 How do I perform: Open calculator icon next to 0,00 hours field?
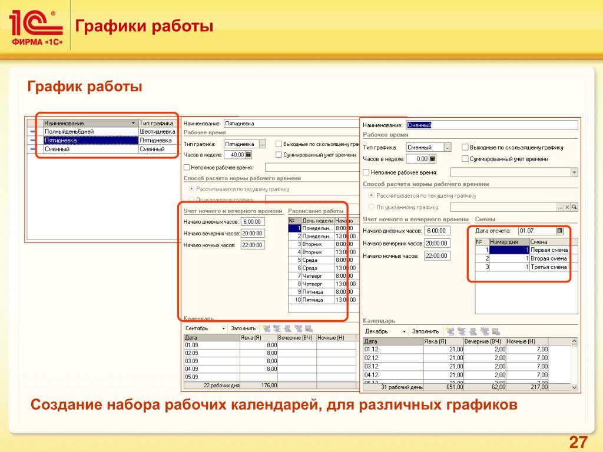pos(433,159)
